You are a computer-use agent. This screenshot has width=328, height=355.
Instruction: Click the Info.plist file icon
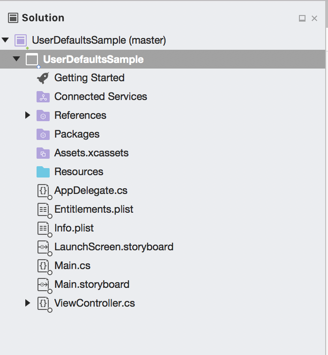[43, 228]
